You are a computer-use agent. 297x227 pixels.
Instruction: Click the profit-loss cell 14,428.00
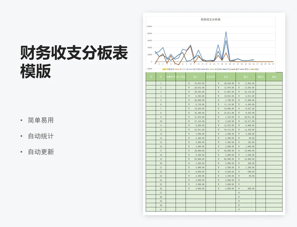(x=246, y=130)
